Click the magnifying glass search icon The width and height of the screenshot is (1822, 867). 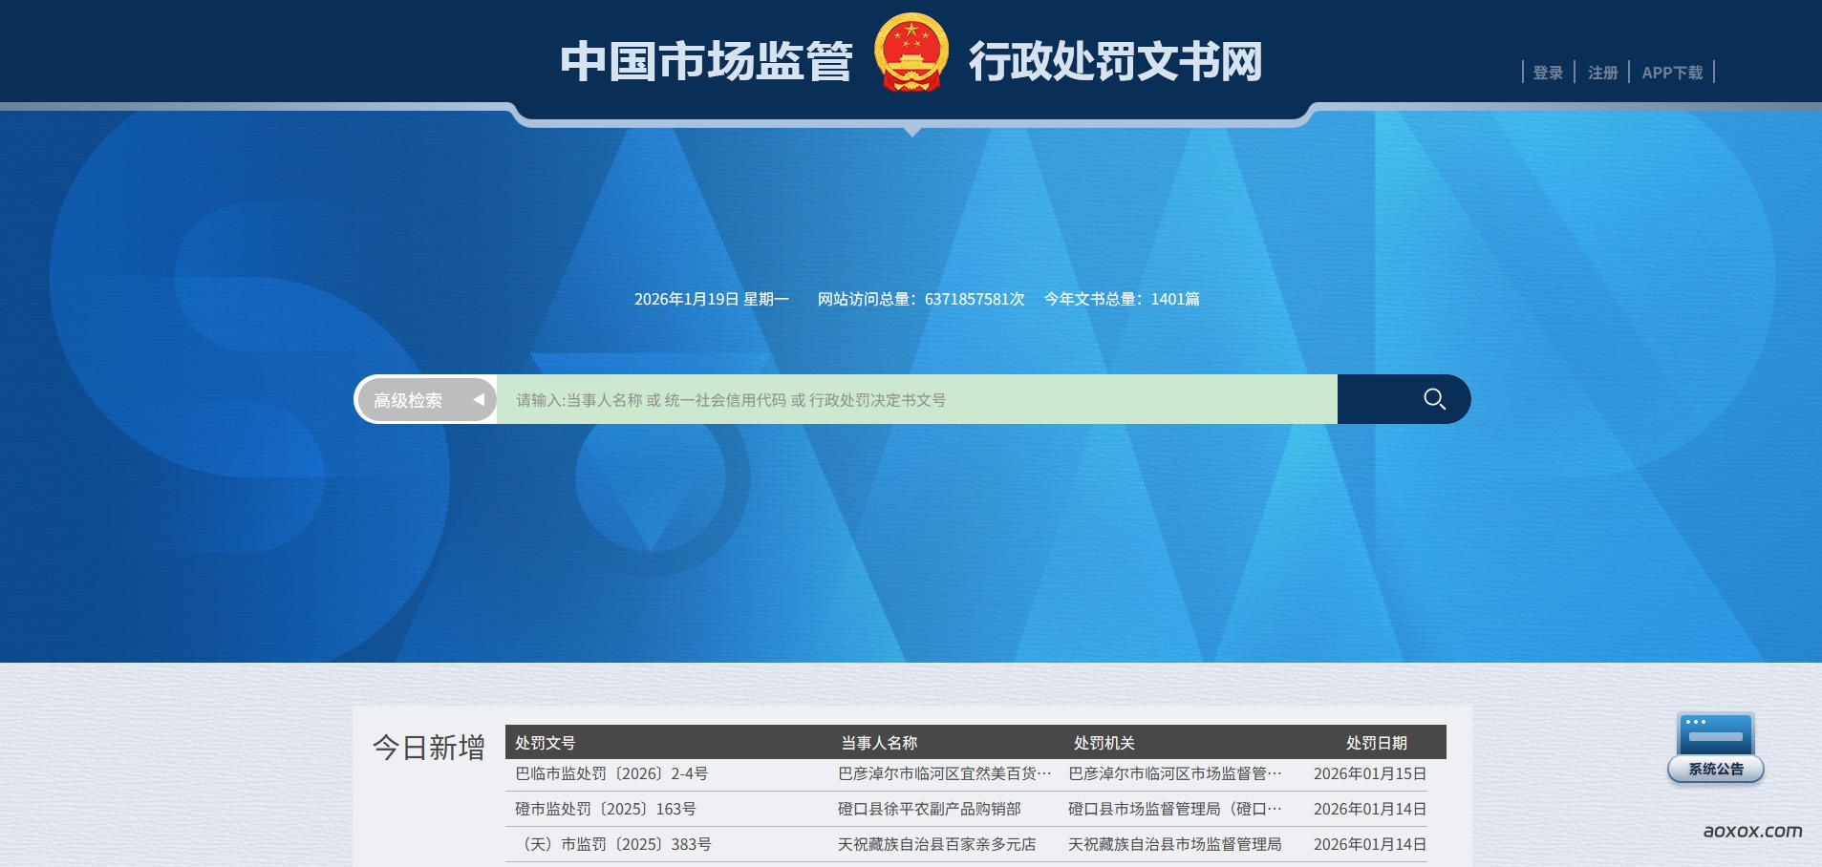[1434, 399]
